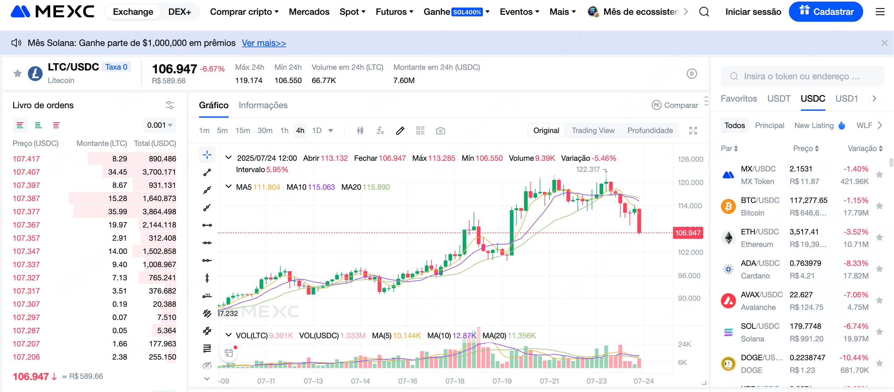Open the search magnifier icon in header
The image size is (894, 392).
coord(704,12)
